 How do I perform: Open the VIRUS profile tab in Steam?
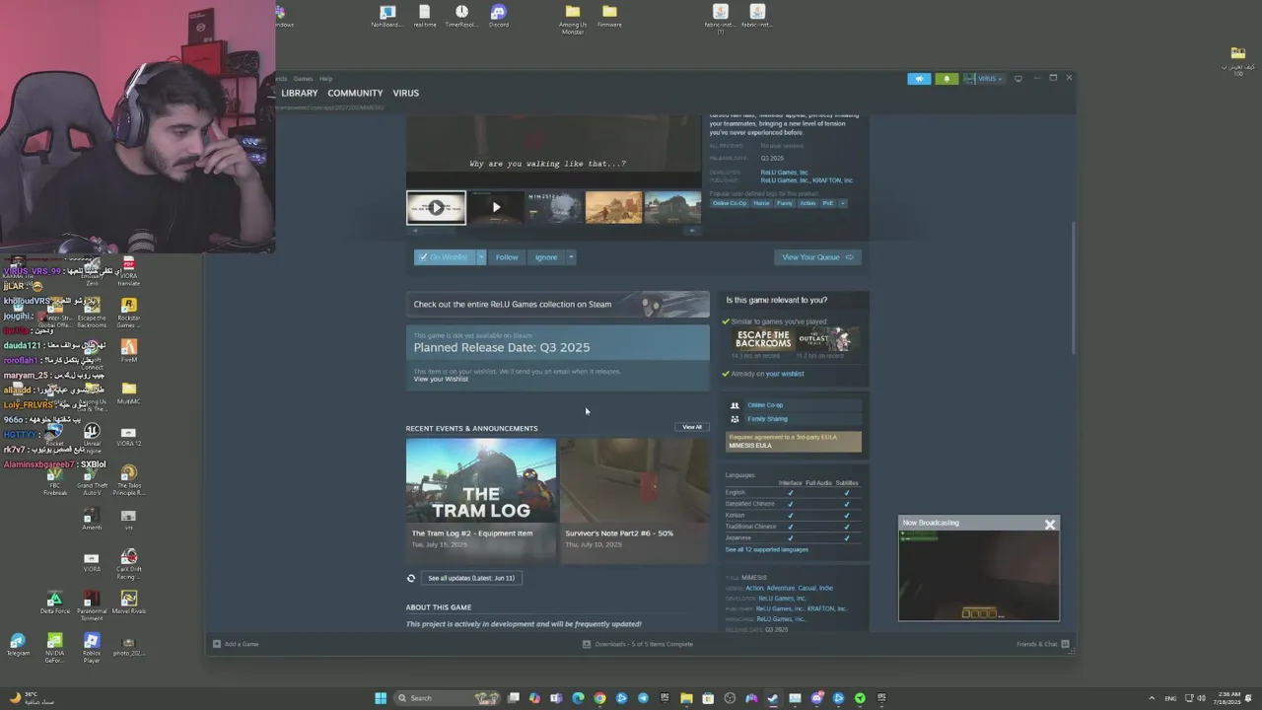coord(405,93)
